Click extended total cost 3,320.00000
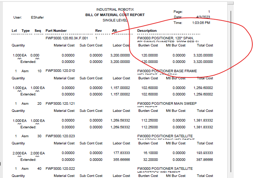Screen dimensions: 253x178 (x=203, y=61)
